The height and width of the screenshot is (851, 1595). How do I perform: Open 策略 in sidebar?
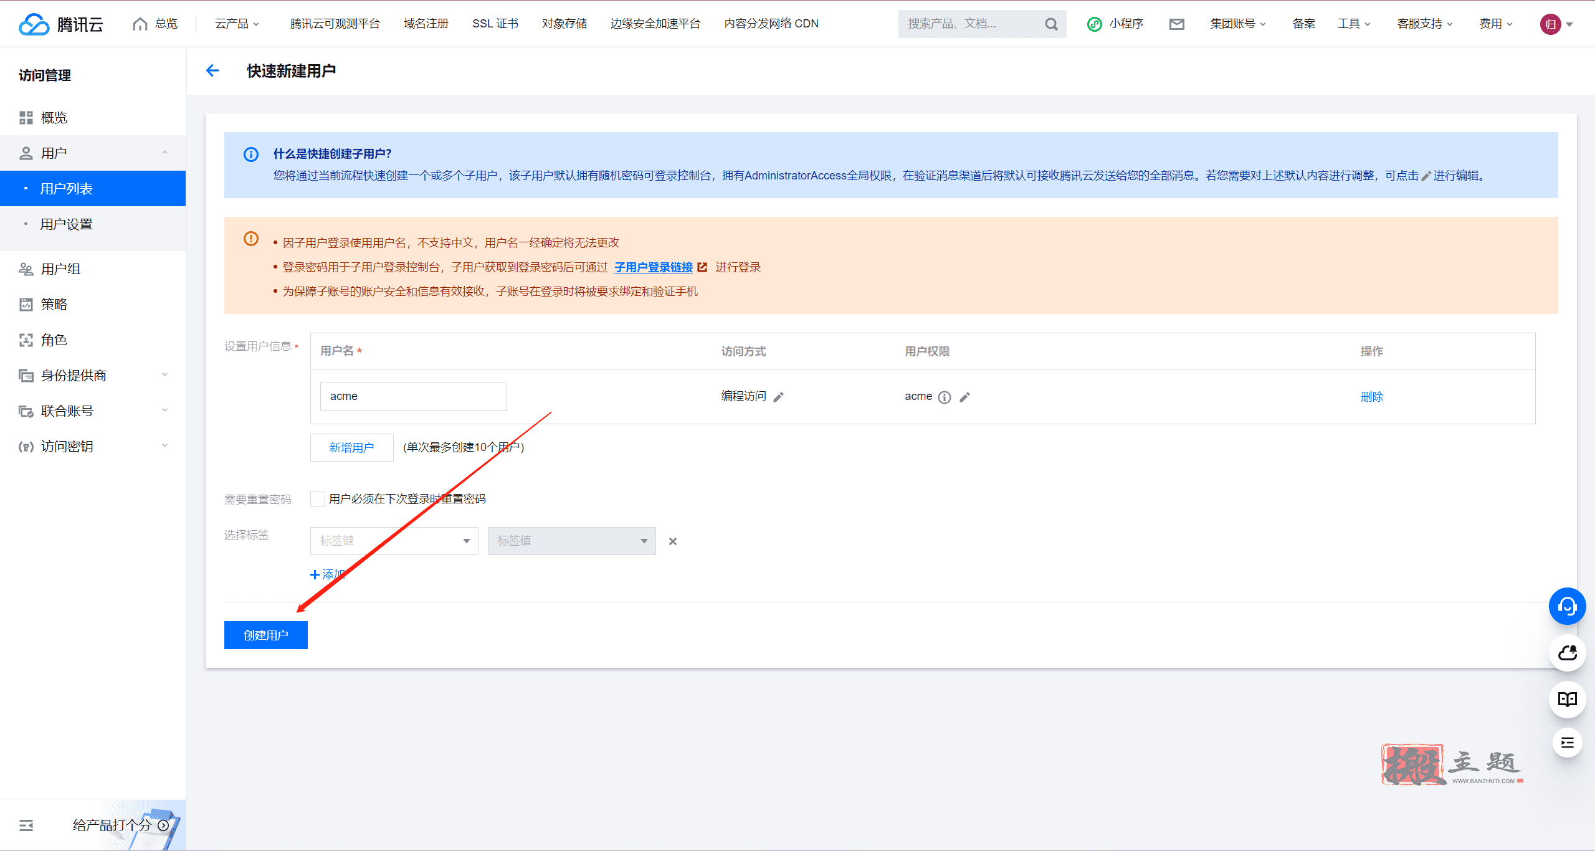click(93, 305)
